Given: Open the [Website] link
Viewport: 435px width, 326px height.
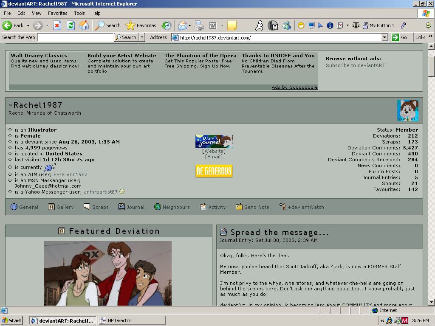Looking at the screenshot, I should pos(214,151).
